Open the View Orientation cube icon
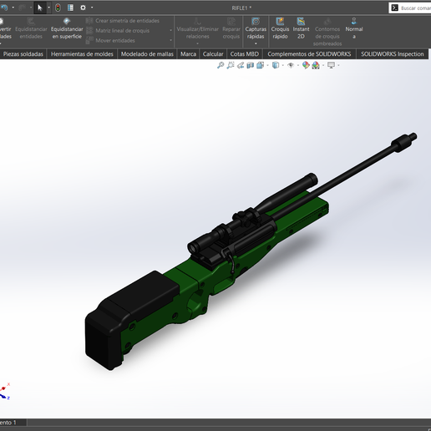This screenshot has height=431, width=431. [x=260, y=65]
